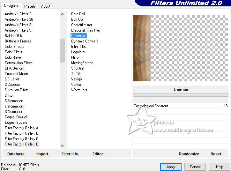
Task: Select Infini Tiles filter
Action: click(79, 47)
